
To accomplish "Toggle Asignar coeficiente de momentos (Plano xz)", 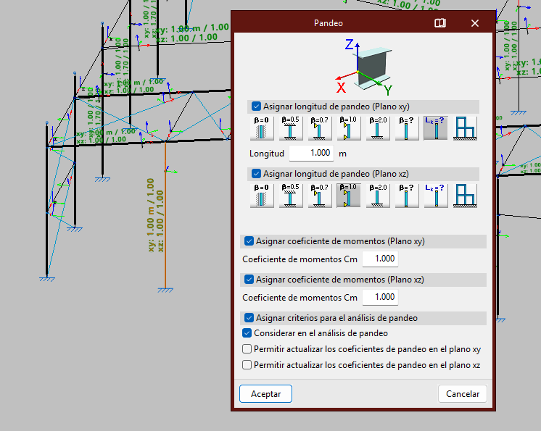I will (249, 280).
